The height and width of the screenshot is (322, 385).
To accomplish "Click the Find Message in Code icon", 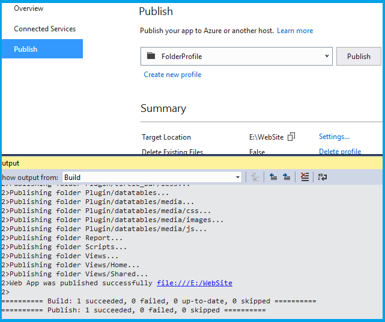I will coord(255,177).
